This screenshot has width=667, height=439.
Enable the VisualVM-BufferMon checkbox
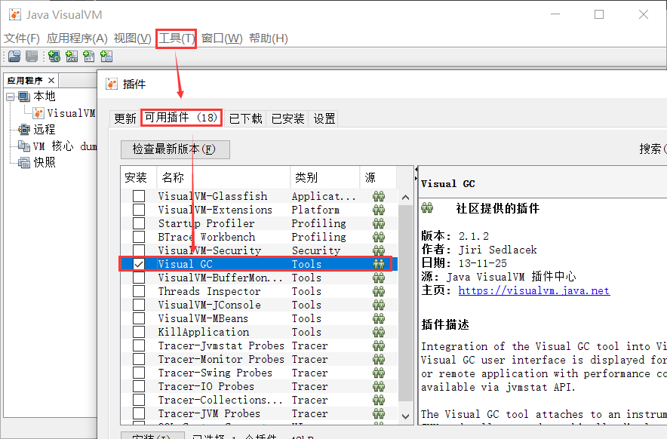pyautogui.click(x=139, y=278)
